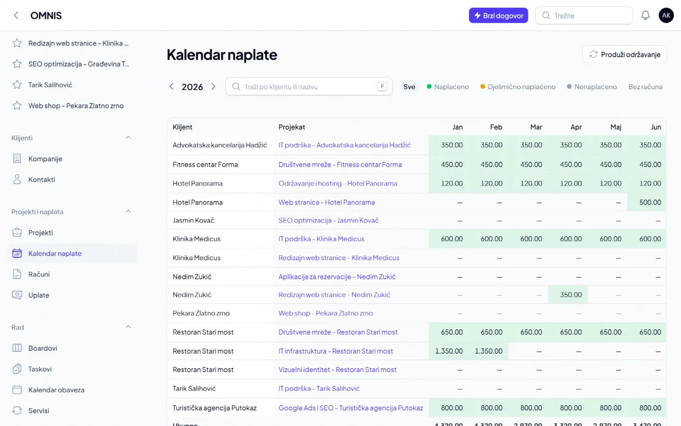Filter by Djelimično naplaćeno status
Viewport: 681px width, 426px height.
(518, 87)
